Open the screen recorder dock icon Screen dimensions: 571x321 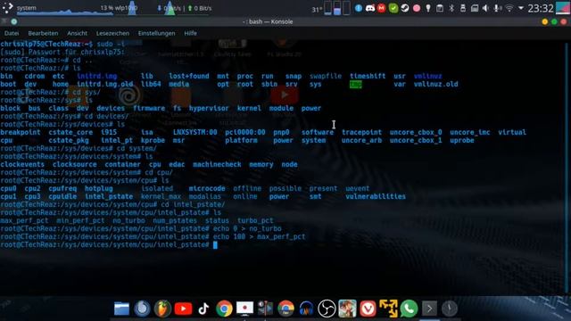244,309
